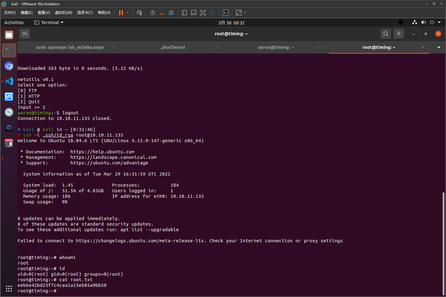Click the .ssh/id_rsa path in ssh command
The width and height of the screenshot is (446, 297).
[x=58, y=135]
